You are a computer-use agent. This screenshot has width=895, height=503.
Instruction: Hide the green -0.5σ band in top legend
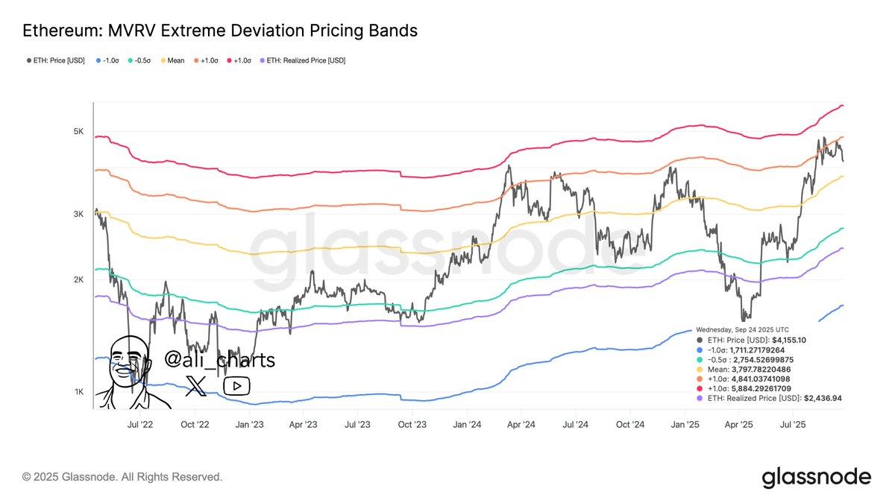point(141,60)
